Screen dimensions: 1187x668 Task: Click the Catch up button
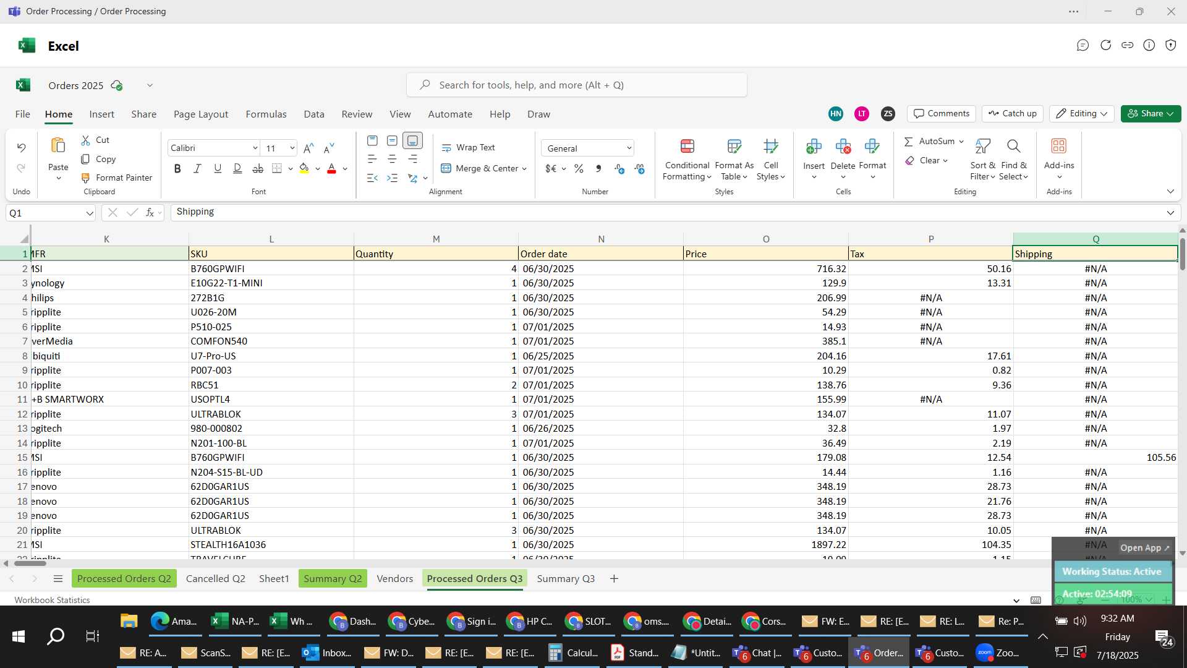[x=1012, y=114]
